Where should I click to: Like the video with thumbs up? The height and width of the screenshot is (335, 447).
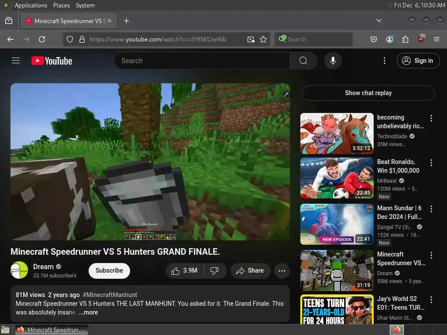coord(185,270)
